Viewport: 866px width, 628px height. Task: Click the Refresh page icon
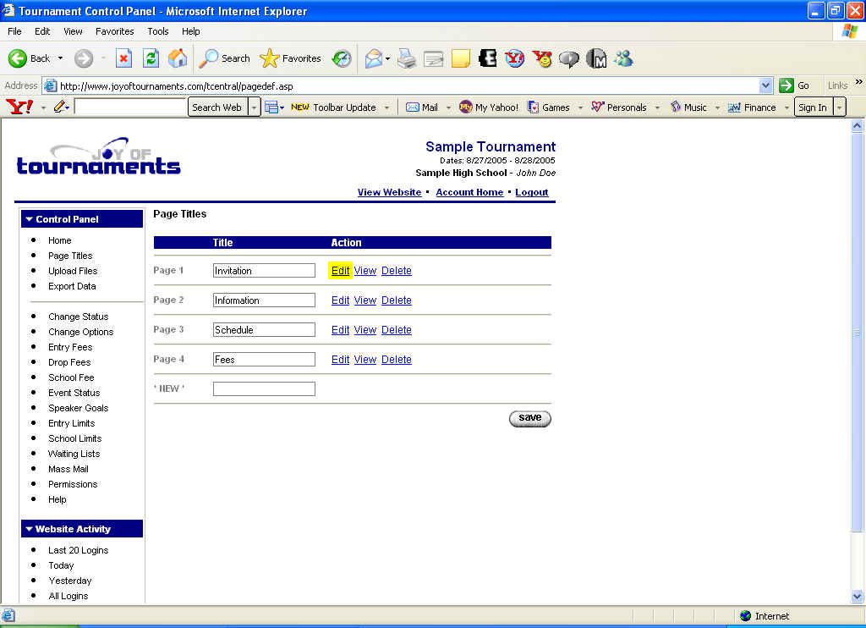pyautogui.click(x=151, y=58)
